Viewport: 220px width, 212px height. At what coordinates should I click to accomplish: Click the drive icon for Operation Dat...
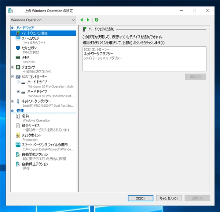[23, 92]
